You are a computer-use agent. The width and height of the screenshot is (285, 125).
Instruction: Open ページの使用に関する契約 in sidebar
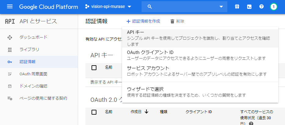click(39, 98)
